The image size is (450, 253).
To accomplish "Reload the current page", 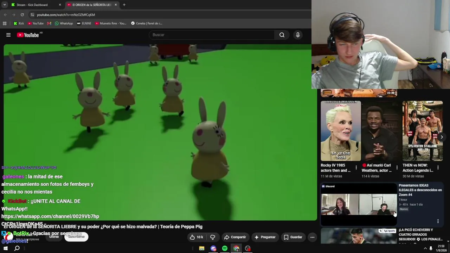I will pos(22,15).
